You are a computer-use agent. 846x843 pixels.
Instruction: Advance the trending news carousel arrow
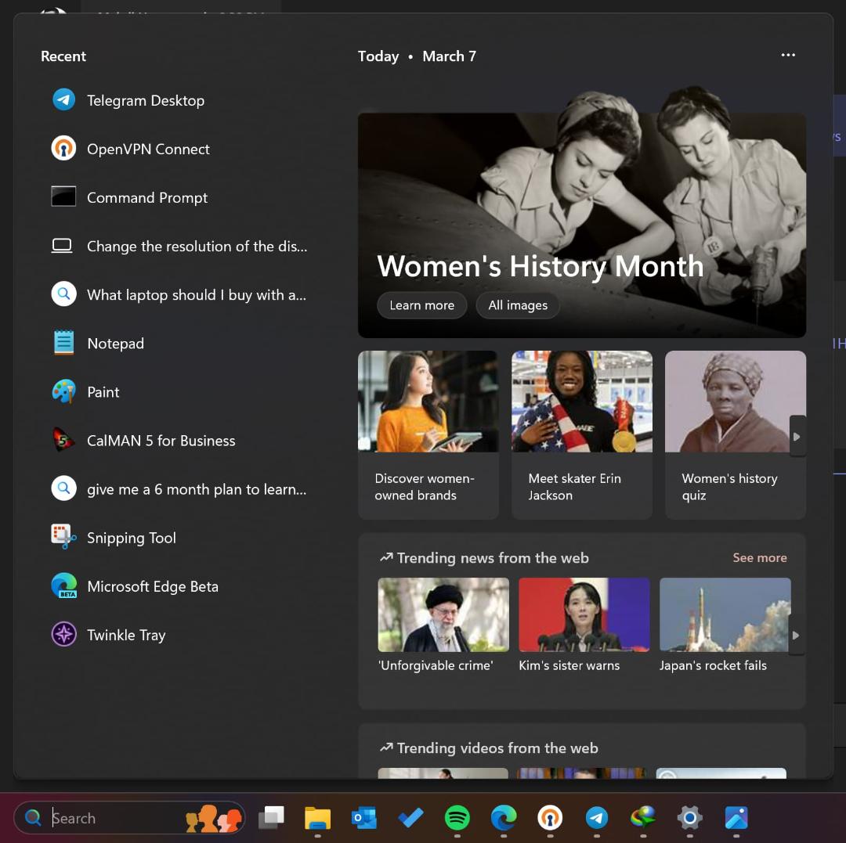click(x=796, y=635)
